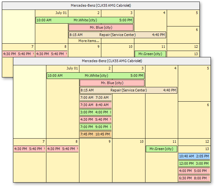Select the 7:00 AM 7:30 AM appointment
Viewport: 215px width, 187px height.
[96, 97]
